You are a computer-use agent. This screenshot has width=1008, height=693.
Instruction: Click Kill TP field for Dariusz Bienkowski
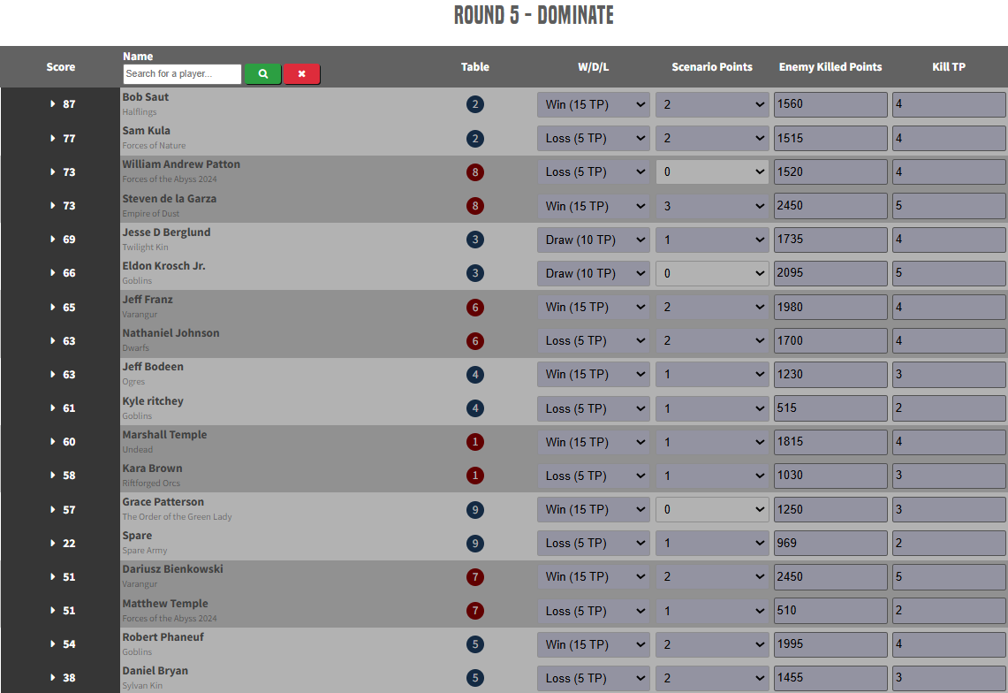click(x=949, y=577)
